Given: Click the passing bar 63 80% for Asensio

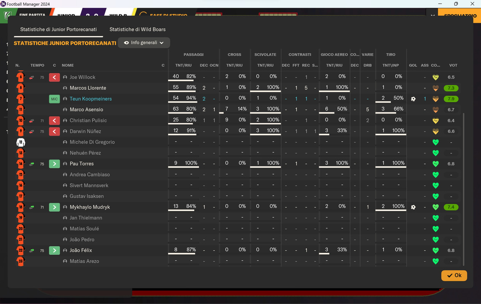Looking at the screenshot, I should point(184,109).
